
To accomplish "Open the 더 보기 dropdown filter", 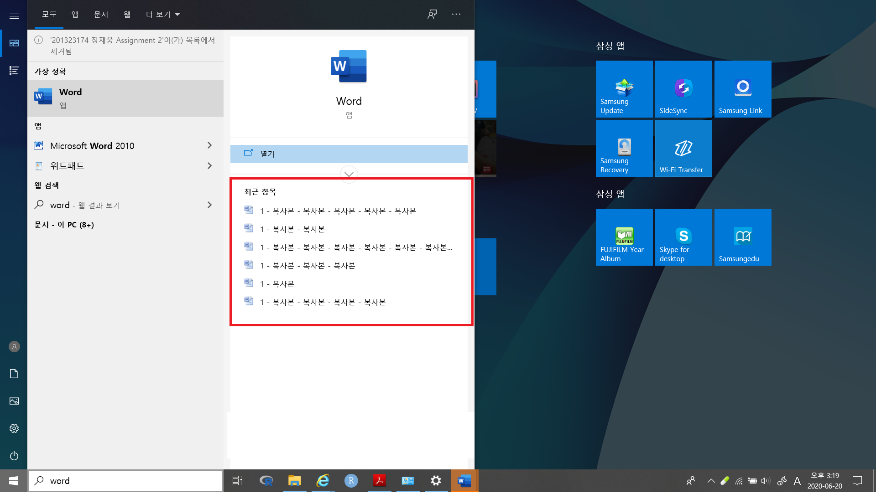I will coord(163,15).
